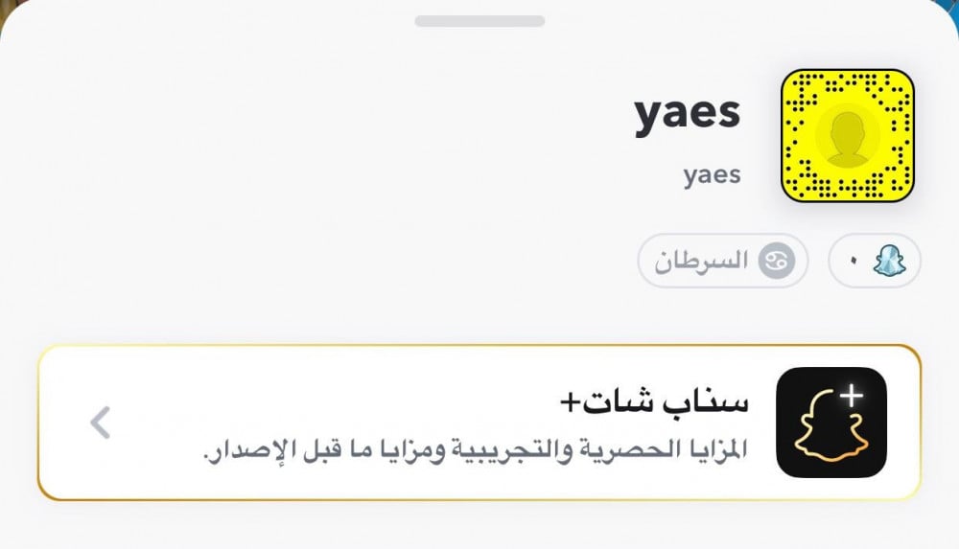
Task: Open the Snap score pill showing ٠
Action: (x=875, y=261)
